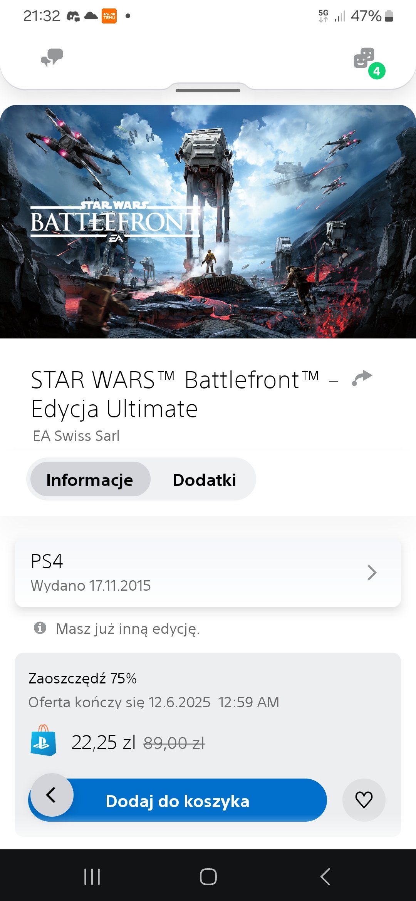Switch to the Informacje tab
The image size is (416, 901).
pos(90,479)
